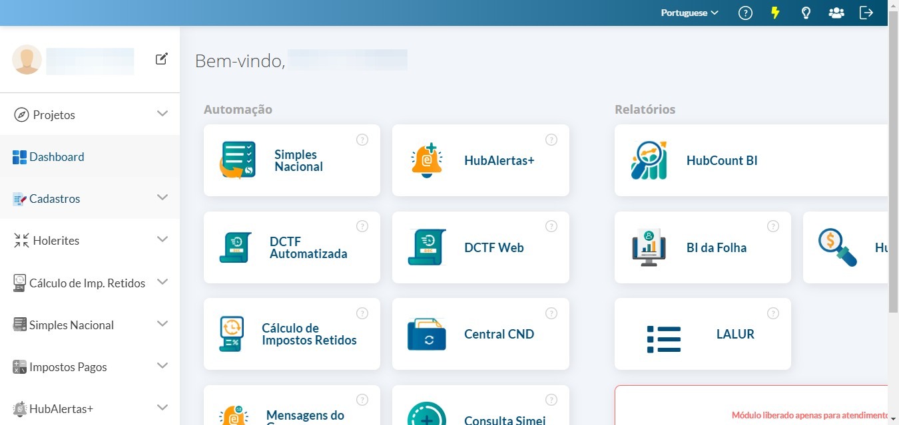
Task: Open the Cálculo de Impostos Retidos card
Action: click(x=292, y=334)
